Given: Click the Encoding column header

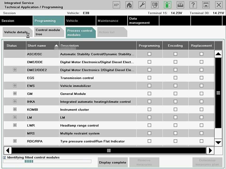Looking at the screenshot, I should [175, 46].
